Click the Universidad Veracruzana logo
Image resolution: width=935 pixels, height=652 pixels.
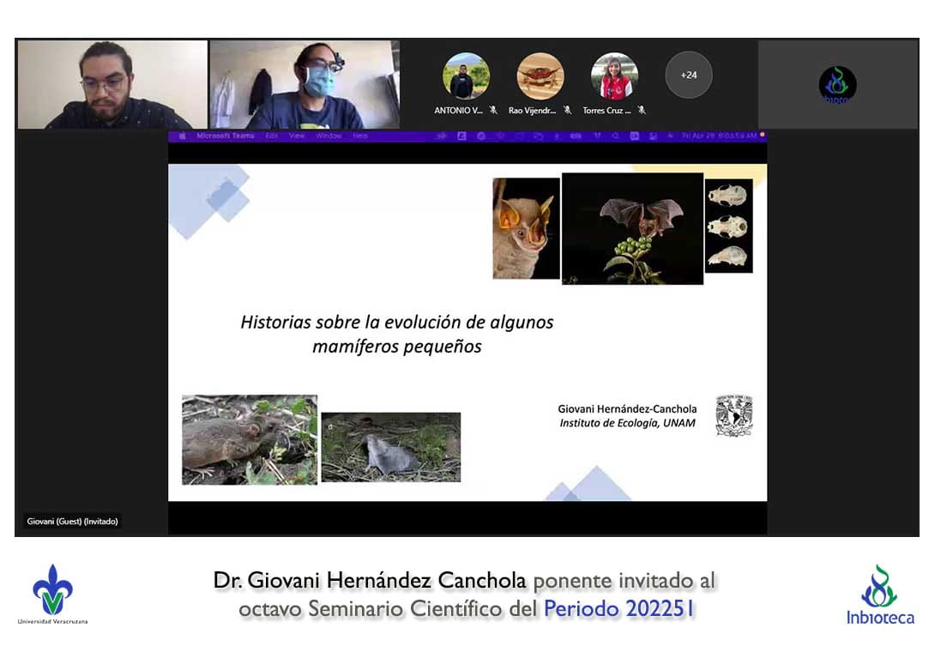coord(52,594)
